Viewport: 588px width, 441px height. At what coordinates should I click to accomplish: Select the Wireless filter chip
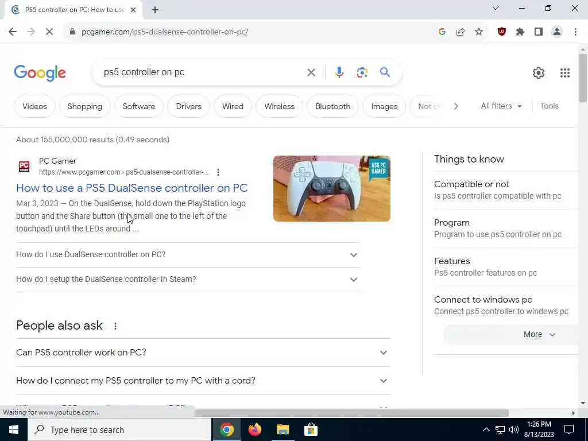(280, 106)
